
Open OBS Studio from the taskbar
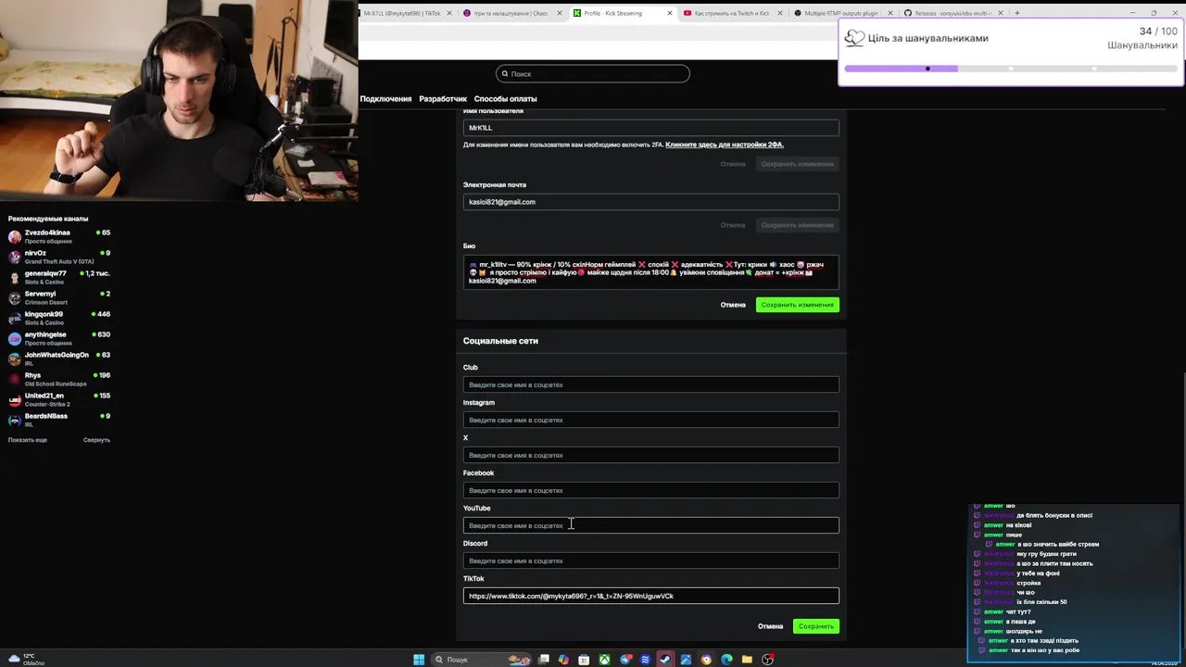(x=767, y=660)
